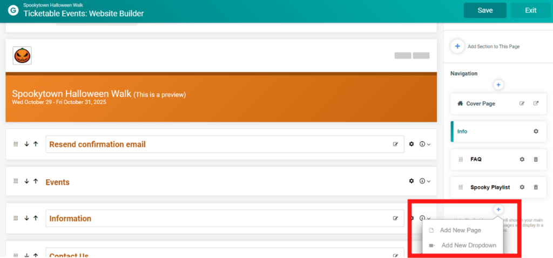Edit the Cover Page using the pencil icon
The width and height of the screenshot is (553, 258).
(x=522, y=104)
